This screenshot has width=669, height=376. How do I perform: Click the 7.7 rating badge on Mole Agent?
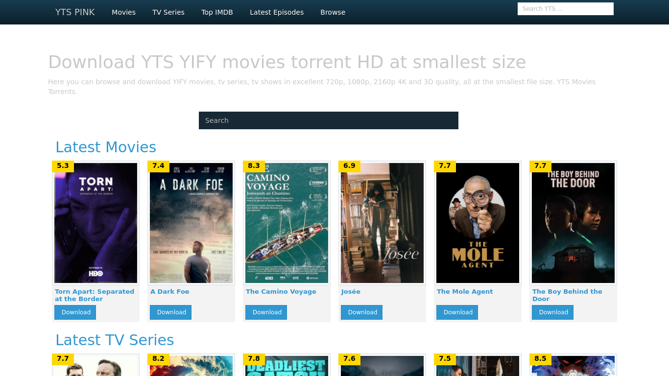pos(445,166)
